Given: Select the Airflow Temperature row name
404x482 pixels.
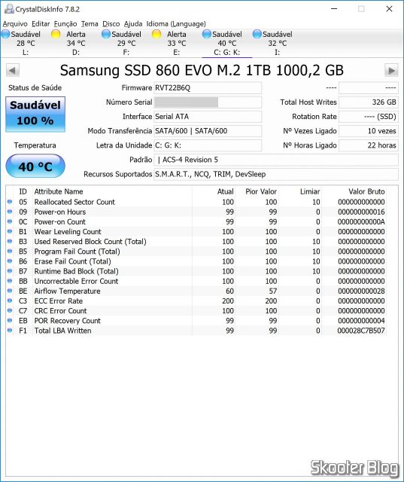Looking at the screenshot, I should click(67, 291).
